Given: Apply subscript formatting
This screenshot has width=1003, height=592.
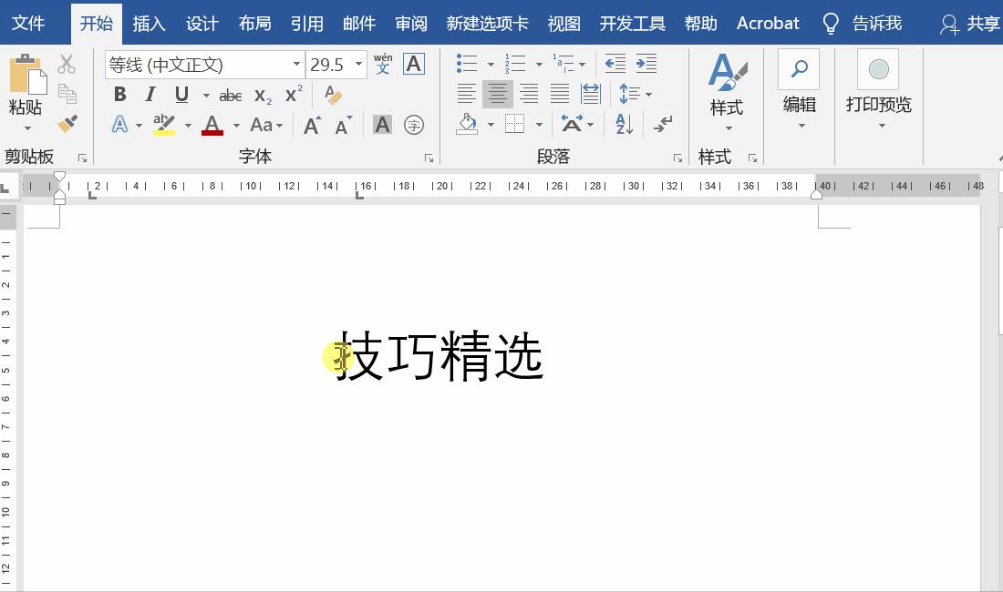Looking at the screenshot, I should pos(262,96).
